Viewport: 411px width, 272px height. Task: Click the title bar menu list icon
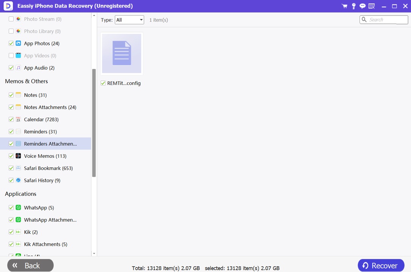372,6
